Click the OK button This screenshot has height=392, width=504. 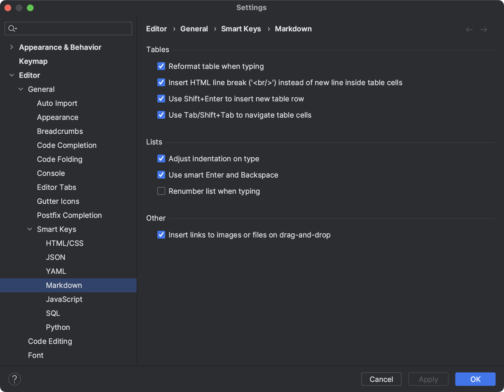pos(475,379)
